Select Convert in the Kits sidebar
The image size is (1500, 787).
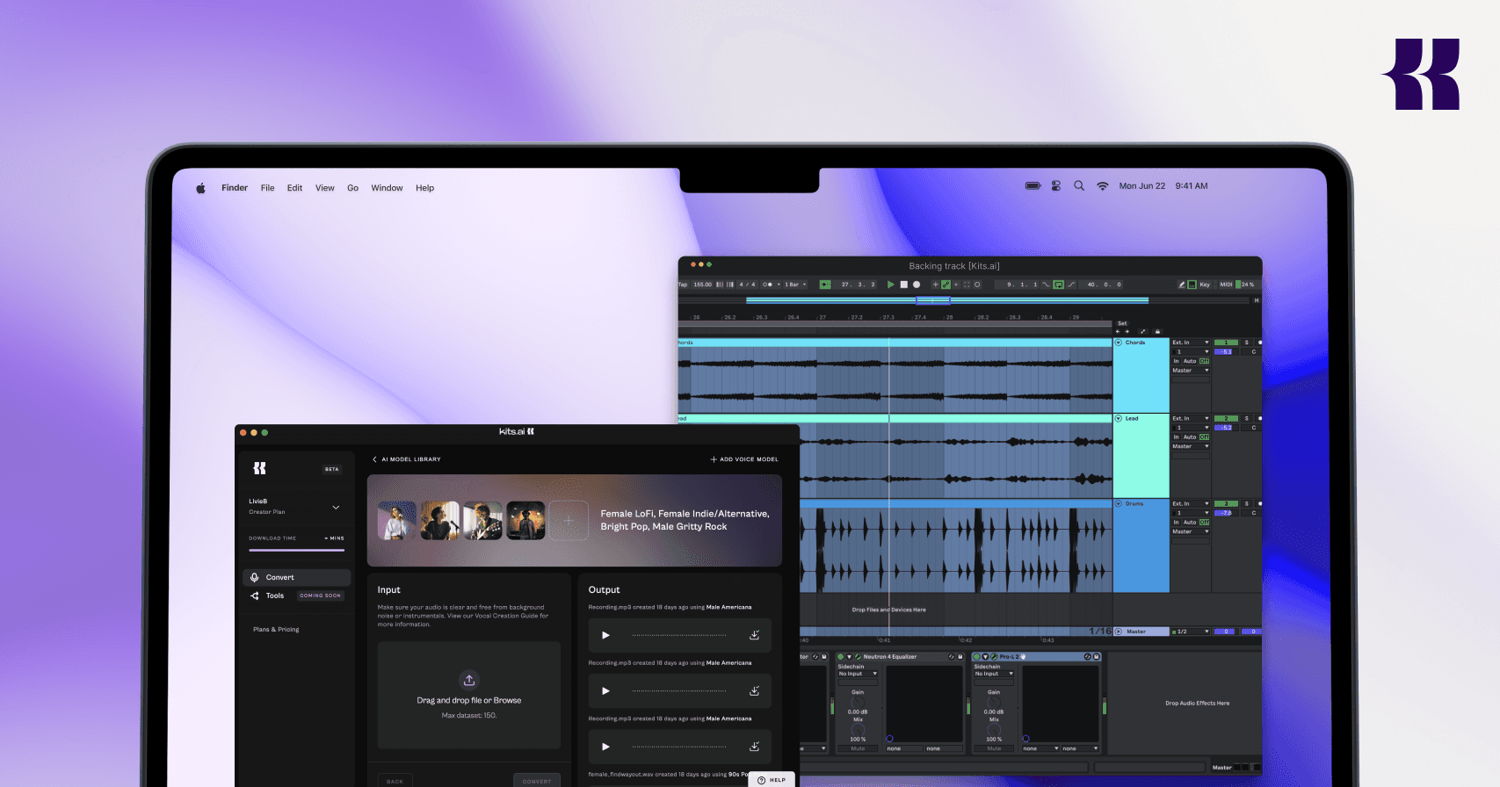click(x=296, y=577)
